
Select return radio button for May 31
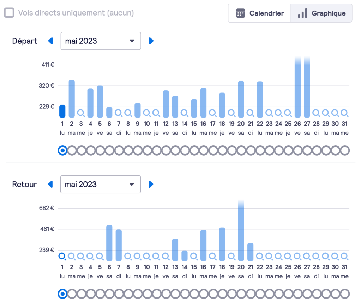coord(345,294)
